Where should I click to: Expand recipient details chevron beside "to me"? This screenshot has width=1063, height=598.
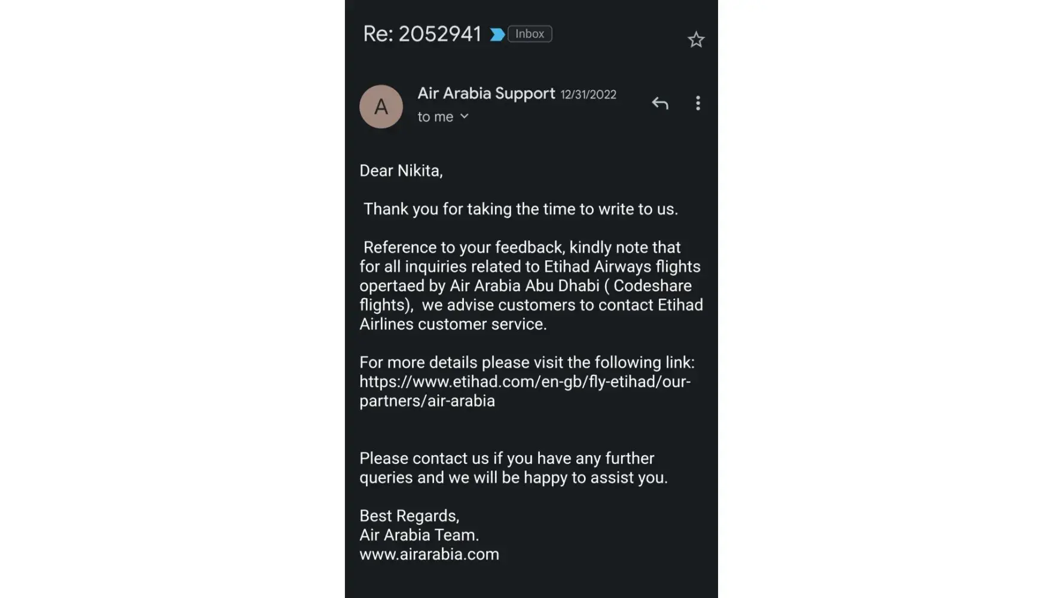pyautogui.click(x=465, y=117)
